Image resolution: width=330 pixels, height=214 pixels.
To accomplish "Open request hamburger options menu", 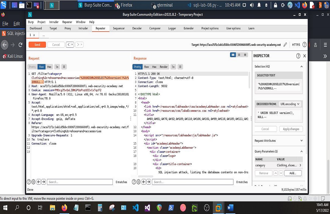I will (64, 67).
